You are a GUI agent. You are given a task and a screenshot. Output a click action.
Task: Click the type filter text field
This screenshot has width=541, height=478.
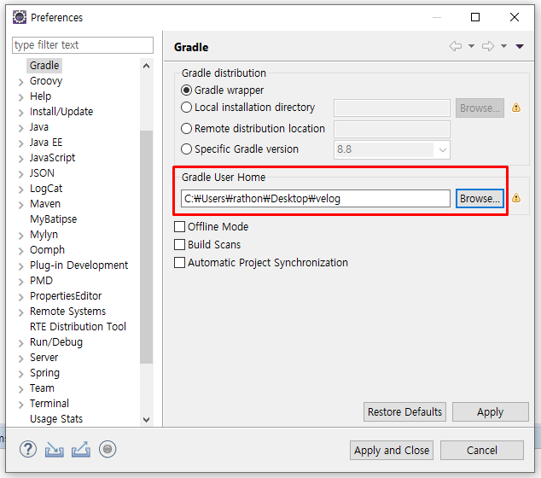[83, 45]
